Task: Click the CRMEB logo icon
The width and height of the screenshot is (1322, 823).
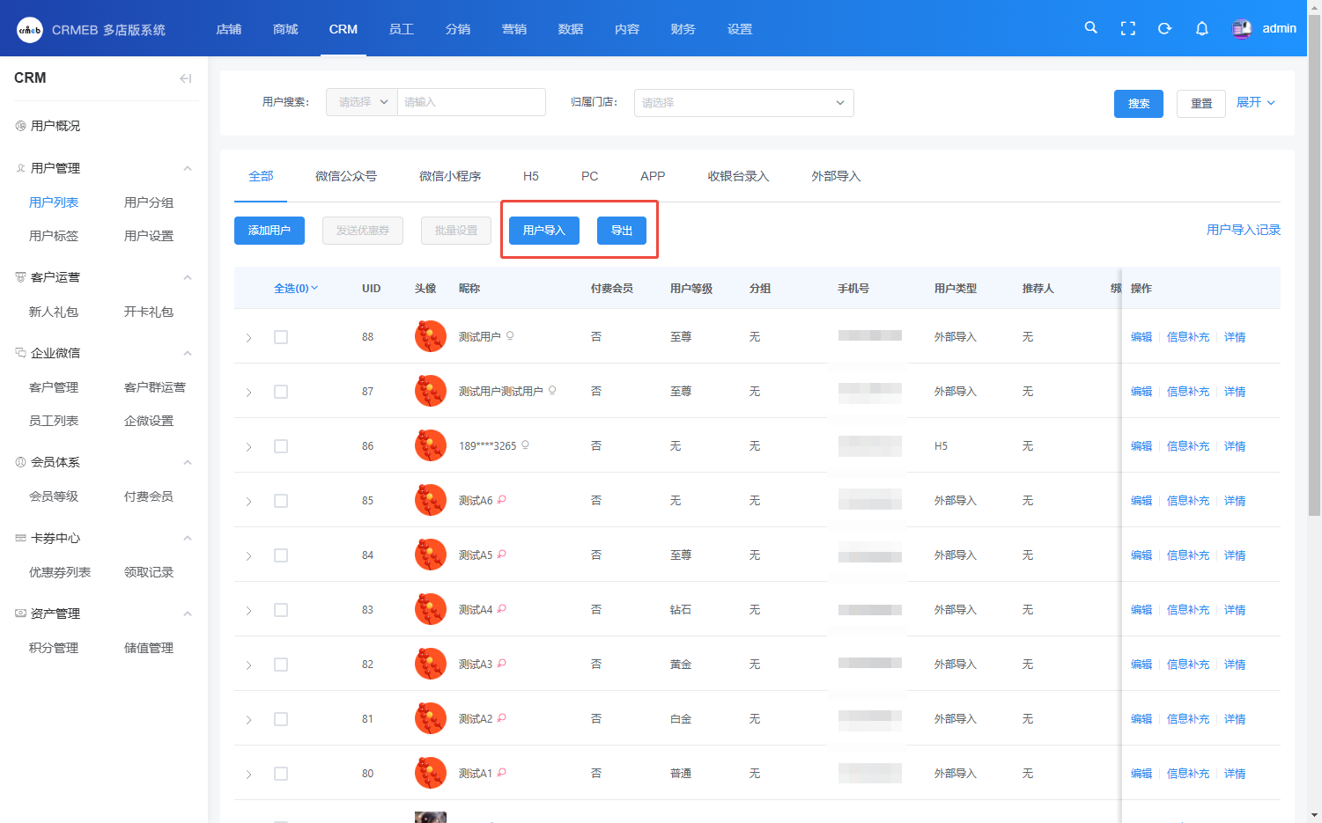Action: [29, 29]
